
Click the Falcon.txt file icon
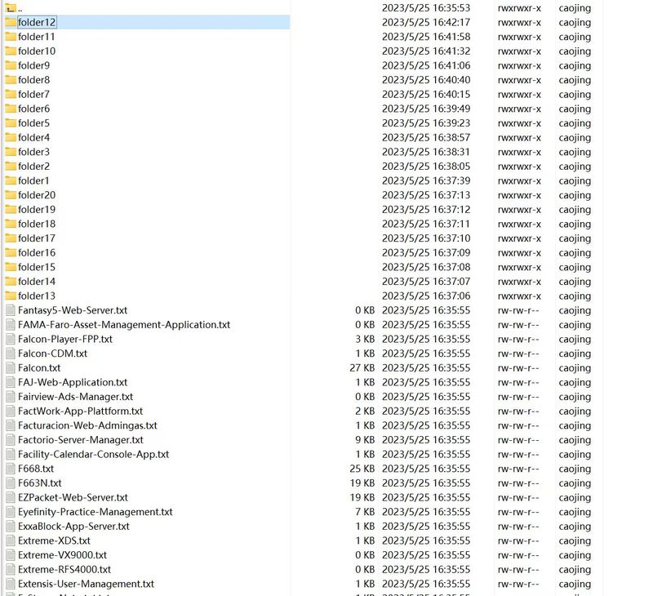11,367
